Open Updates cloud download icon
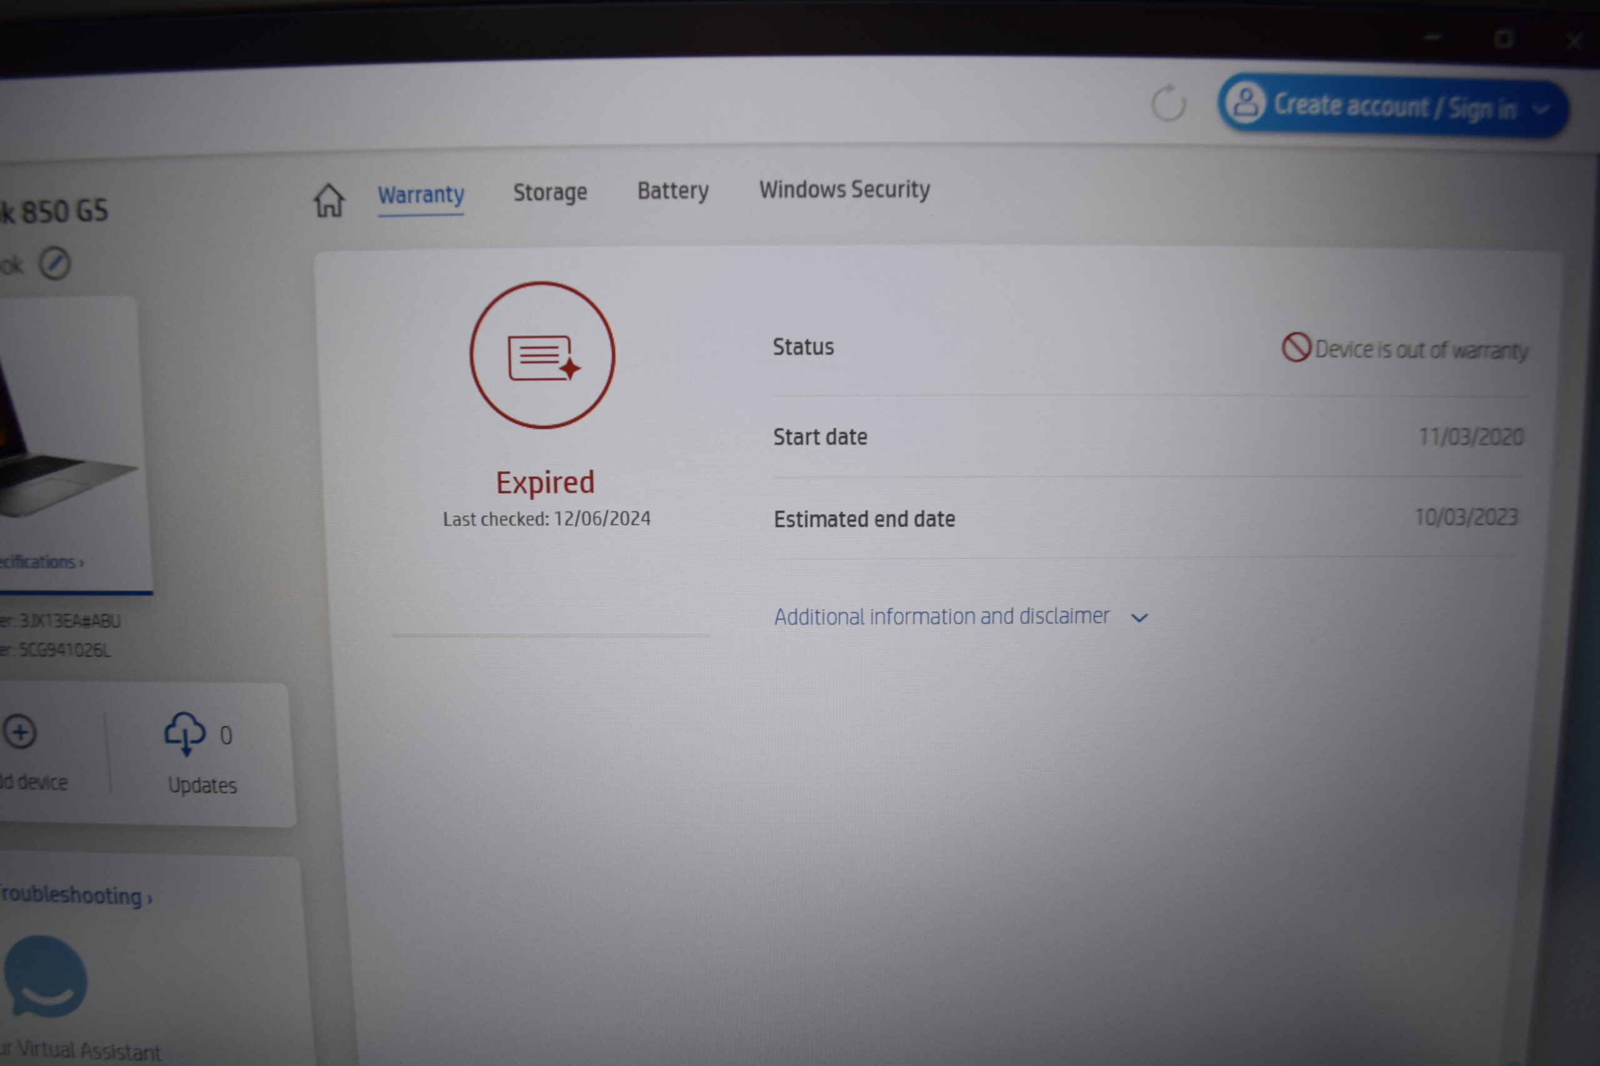Viewport: 1600px width, 1066px height. point(184,734)
